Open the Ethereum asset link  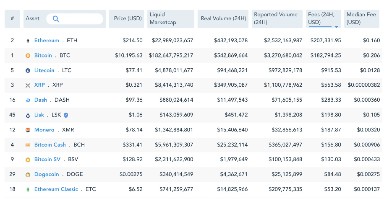point(47,41)
